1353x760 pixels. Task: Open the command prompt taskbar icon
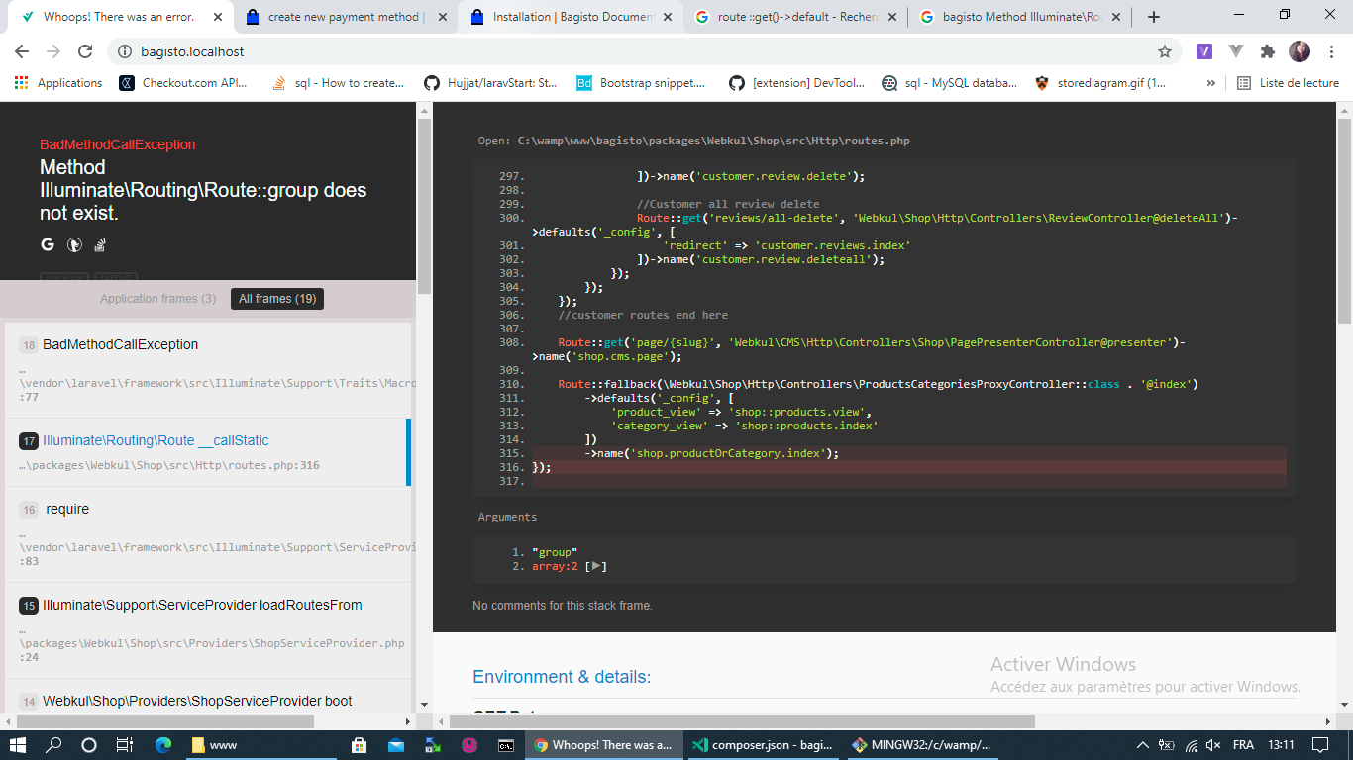click(505, 745)
